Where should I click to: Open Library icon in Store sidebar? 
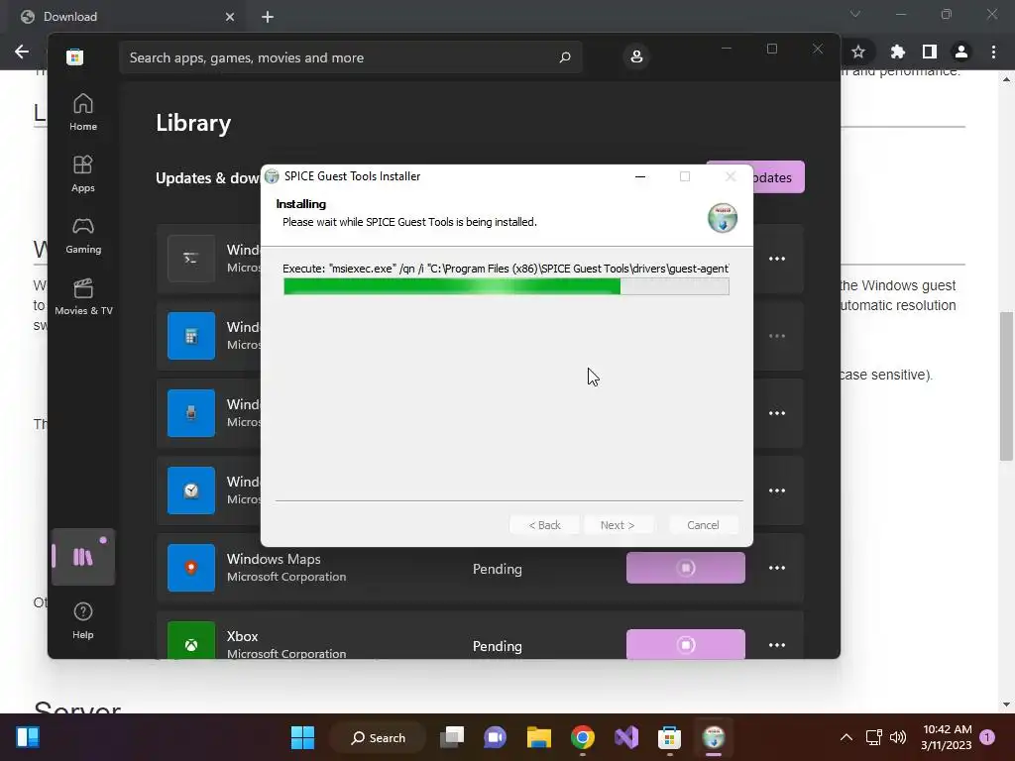83,557
